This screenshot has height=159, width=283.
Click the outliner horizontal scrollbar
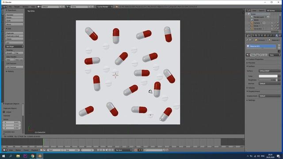point(259,32)
